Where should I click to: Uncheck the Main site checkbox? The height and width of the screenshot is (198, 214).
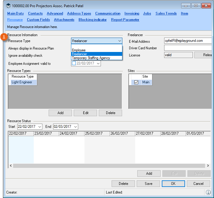[136, 82]
